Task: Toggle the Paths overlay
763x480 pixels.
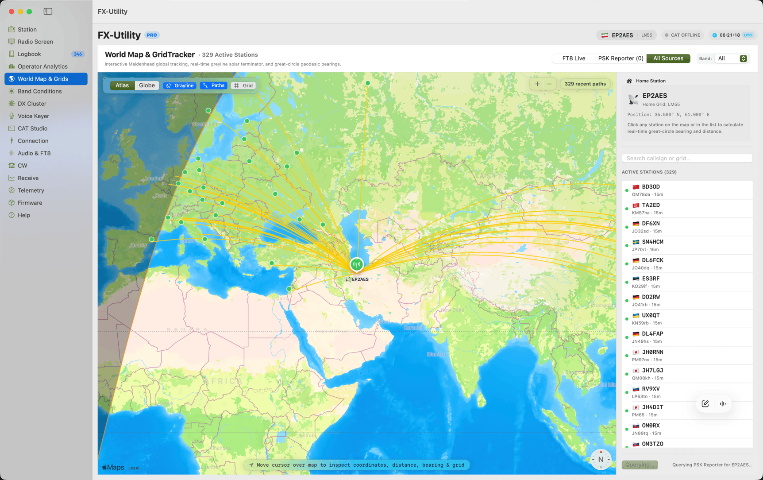Action: pyautogui.click(x=214, y=85)
